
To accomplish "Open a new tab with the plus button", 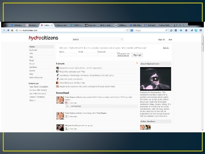I will 180,25.
